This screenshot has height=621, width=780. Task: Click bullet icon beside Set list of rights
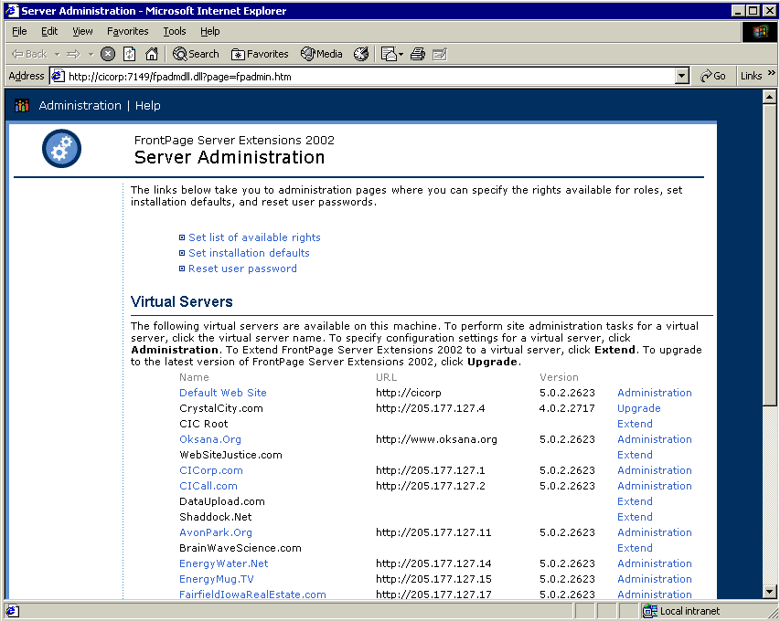click(x=182, y=237)
